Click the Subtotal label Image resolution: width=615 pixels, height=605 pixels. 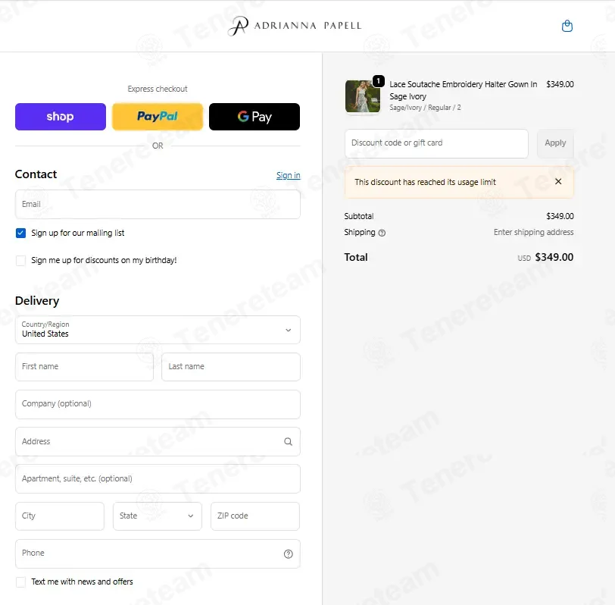359,216
